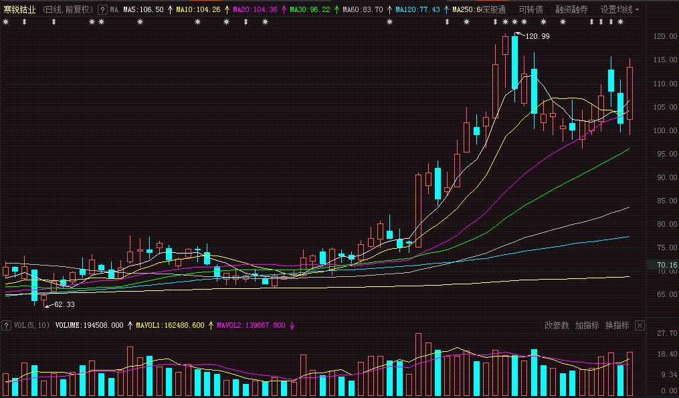
Task: Click the magenta MA20:104.36 reading
Action: pyautogui.click(x=255, y=9)
